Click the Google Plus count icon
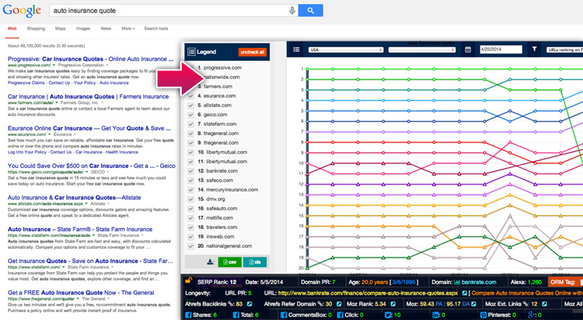The height and width of the screenshot is (320, 583). pyautogui.click(x=532, y=315)
